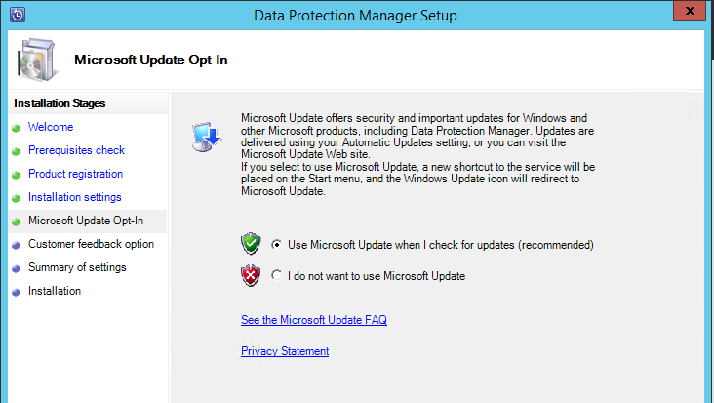This screenshot has width=714, height=403.
Task: Click the red X shield icon
Action: click(251, 275)
